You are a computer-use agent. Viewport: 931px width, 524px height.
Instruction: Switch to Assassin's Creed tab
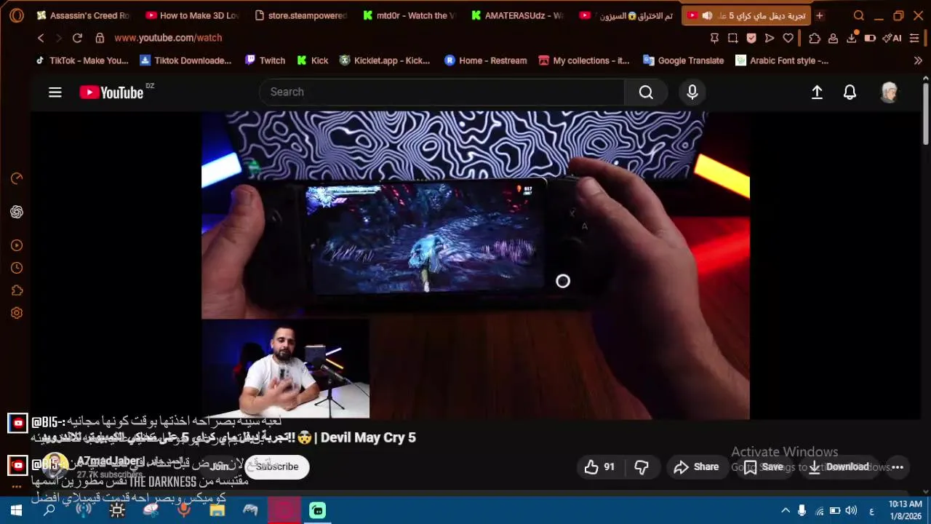pyautogui.click(x=83, y=15)
